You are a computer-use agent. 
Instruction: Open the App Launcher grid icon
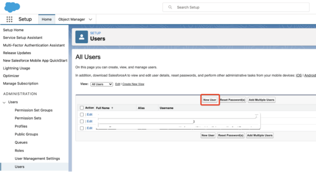point(9,19)
